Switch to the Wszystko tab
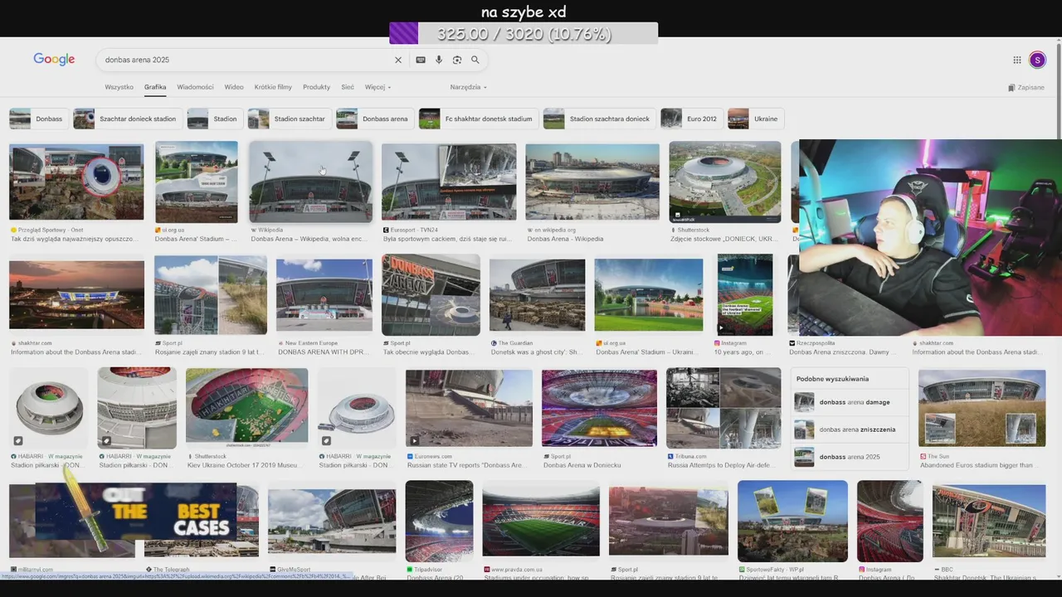 coord(119,87)
